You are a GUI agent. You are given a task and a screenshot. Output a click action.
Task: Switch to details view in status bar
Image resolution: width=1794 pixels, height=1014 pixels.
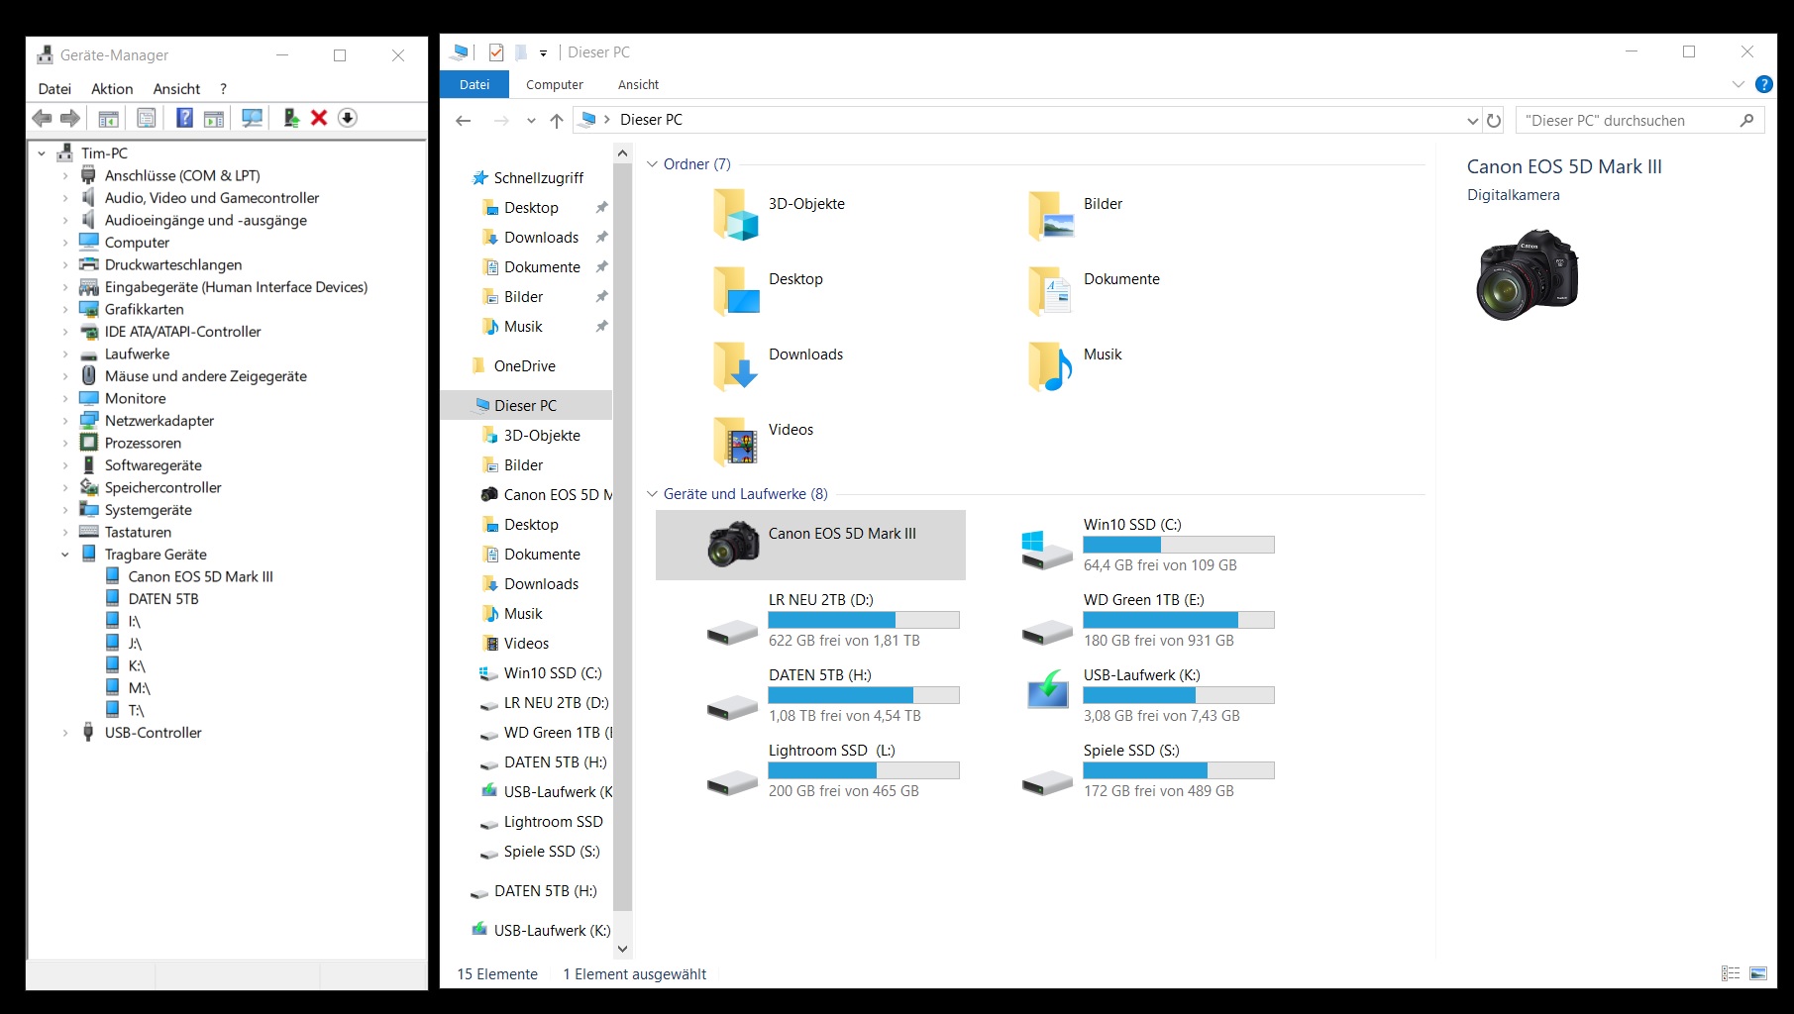pos(1731,973)
